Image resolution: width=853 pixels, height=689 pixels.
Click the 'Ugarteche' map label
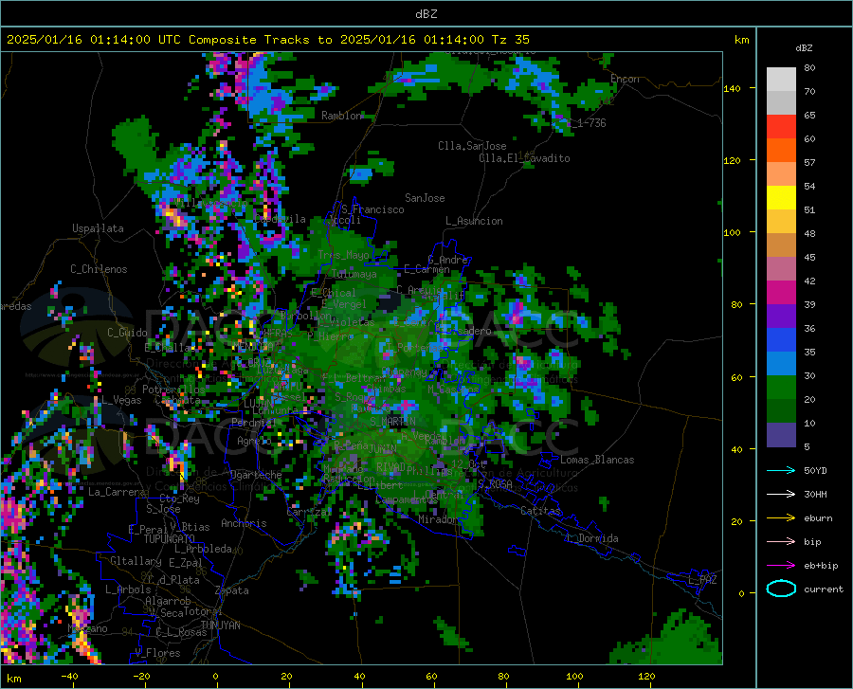pos(256,474)
